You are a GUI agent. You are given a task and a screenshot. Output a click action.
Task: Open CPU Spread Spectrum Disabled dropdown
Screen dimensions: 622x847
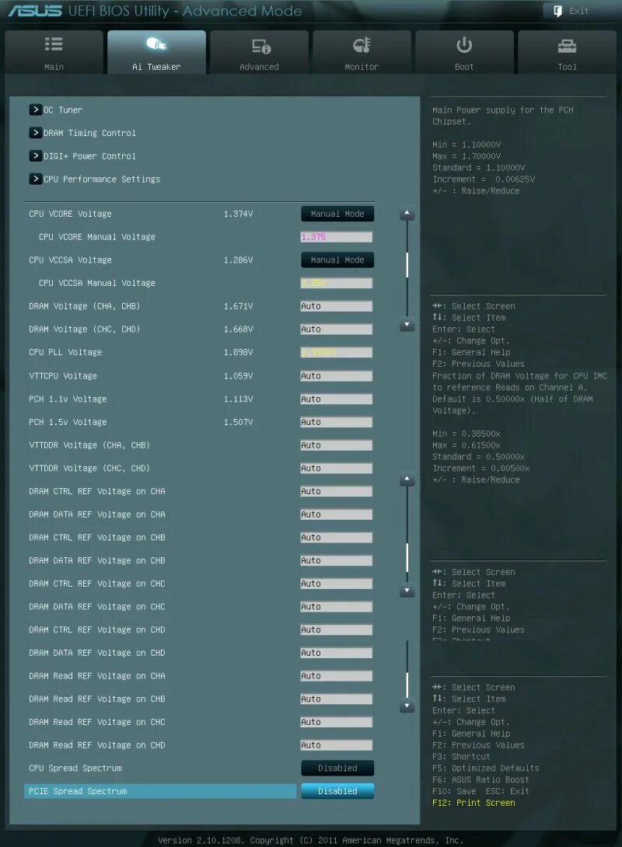click(x=337, y=769)
